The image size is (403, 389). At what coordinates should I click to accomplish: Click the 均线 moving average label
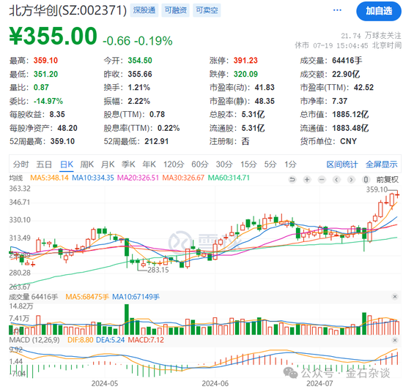click(x=16, y=178)
